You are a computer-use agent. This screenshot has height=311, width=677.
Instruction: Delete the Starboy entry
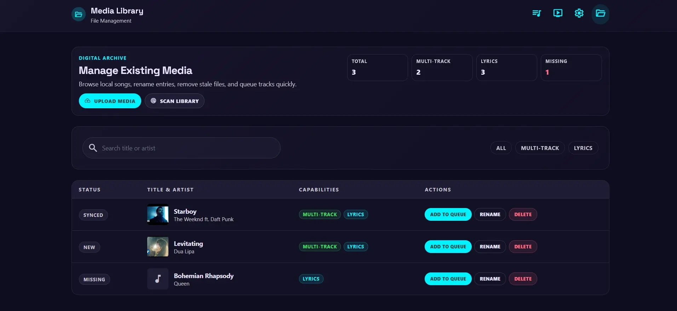coord(523,214)
